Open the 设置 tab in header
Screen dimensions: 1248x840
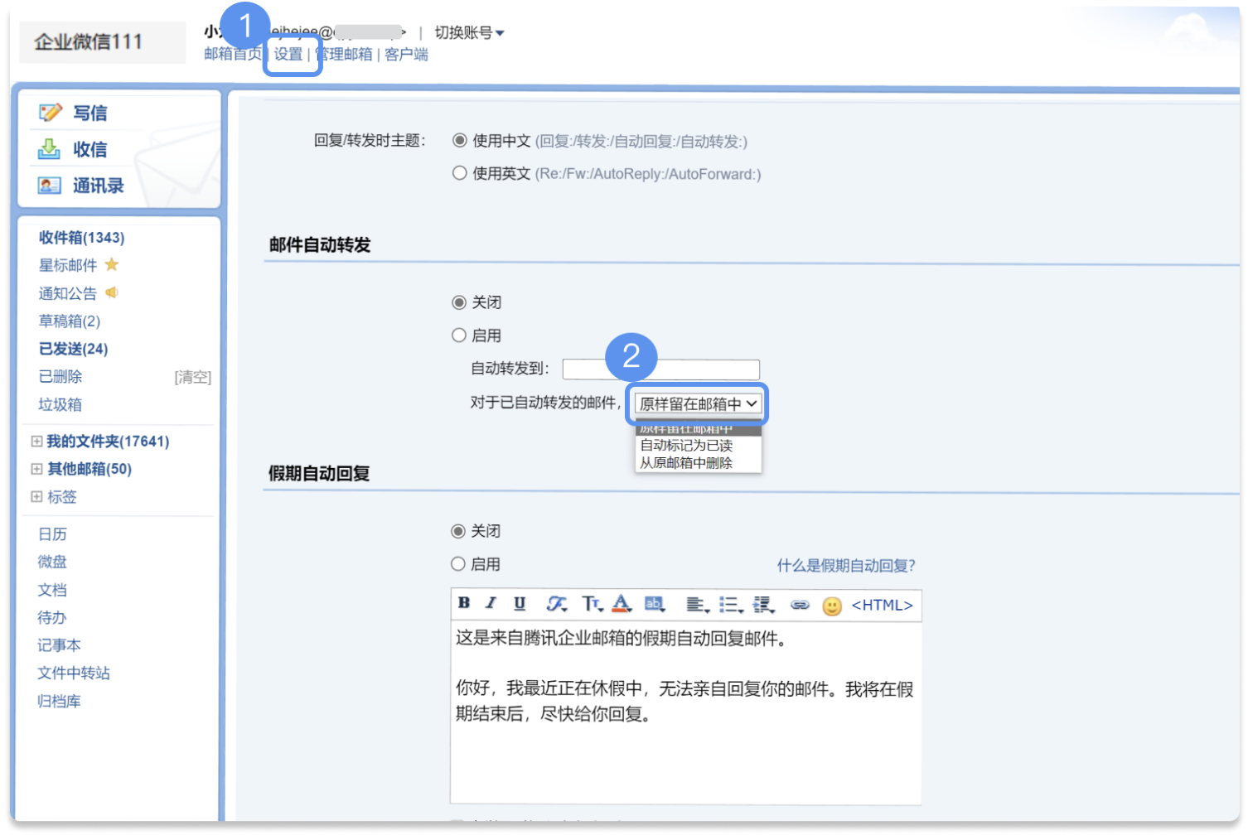click(x=288, y=55)
